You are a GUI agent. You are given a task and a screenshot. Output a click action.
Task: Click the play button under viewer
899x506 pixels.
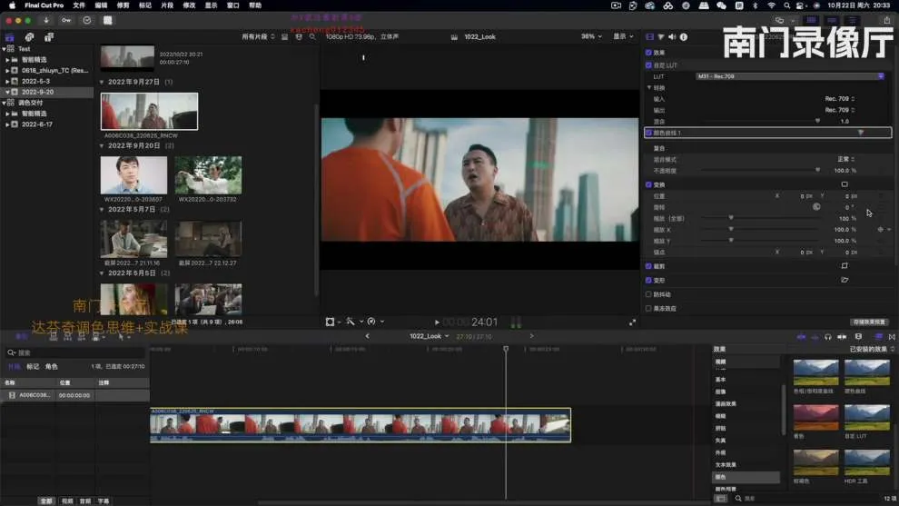pos(437,322)
